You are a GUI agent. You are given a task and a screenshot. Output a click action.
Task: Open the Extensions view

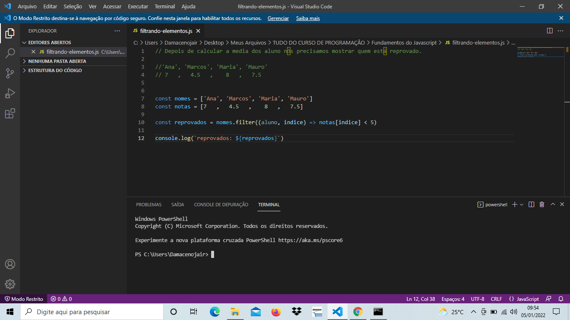[x=10, y=113]
